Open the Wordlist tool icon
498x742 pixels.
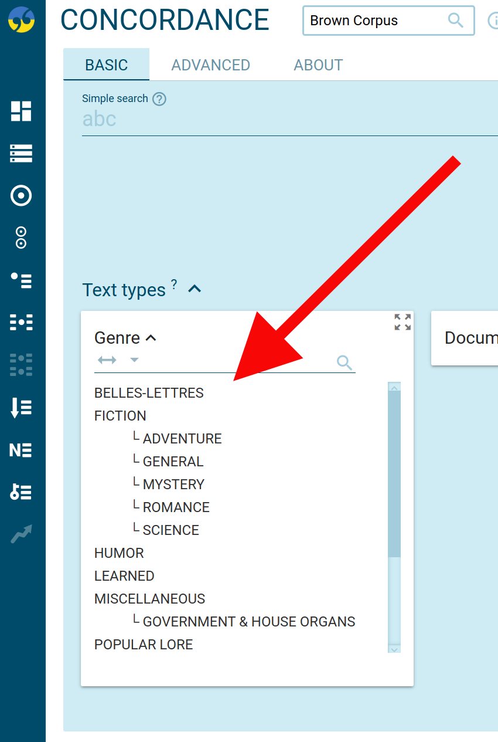tap(21, 407)
